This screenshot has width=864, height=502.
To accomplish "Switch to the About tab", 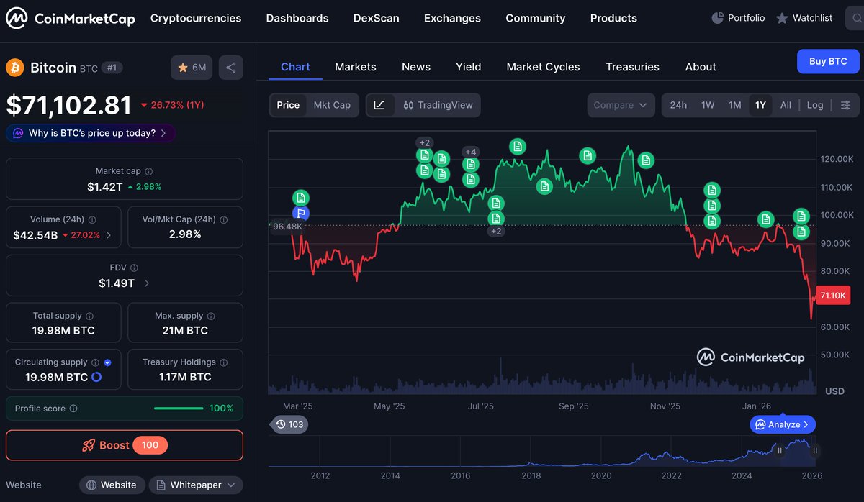I will (701, 67).
